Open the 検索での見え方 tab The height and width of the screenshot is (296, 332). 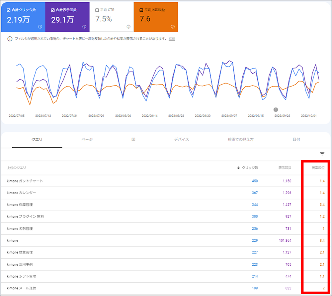pos(241,140)
